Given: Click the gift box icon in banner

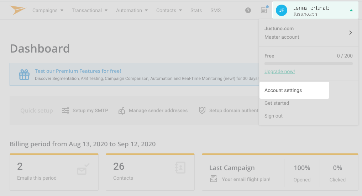Looking at the screenshot, I should [24, 75].
